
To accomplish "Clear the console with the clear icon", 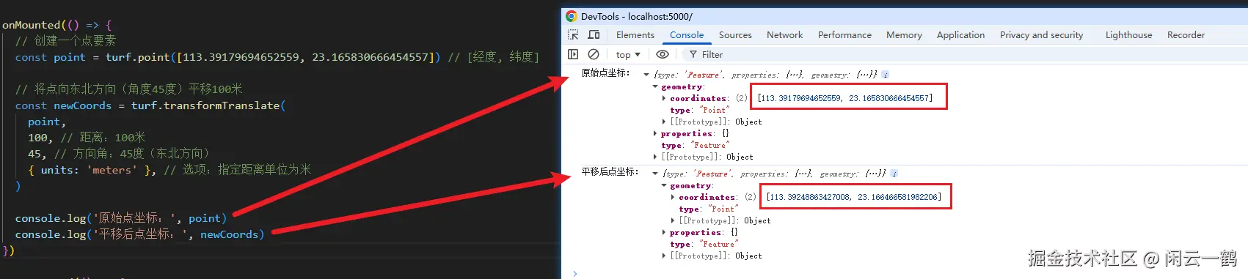I will coord(594,54).
